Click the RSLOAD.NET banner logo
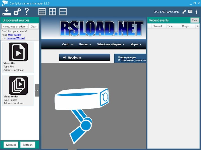Screen dimensions: 201x150 [x=102, y=28]
